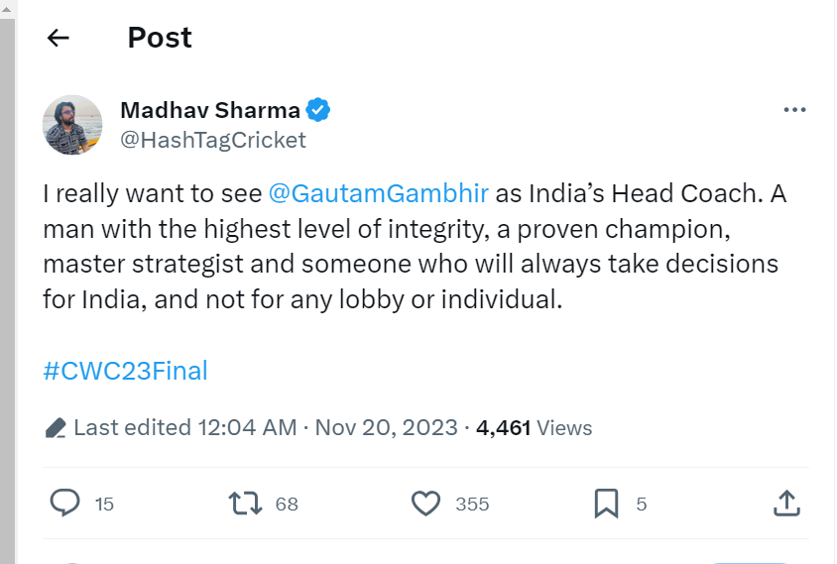The width and height of the screenshot is (837, 564).
Task: Open the #CWC23Final hashtag
Action: (x=125, y=371)
